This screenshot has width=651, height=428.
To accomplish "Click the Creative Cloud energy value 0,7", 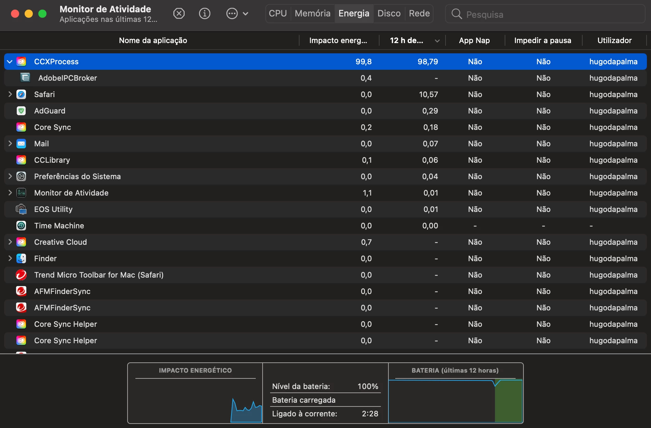I will tap(366, 242).
